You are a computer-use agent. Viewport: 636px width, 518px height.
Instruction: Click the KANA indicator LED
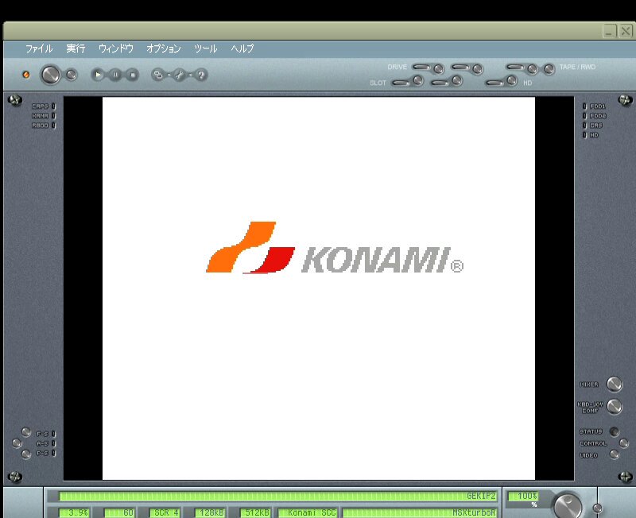point(53,116)
